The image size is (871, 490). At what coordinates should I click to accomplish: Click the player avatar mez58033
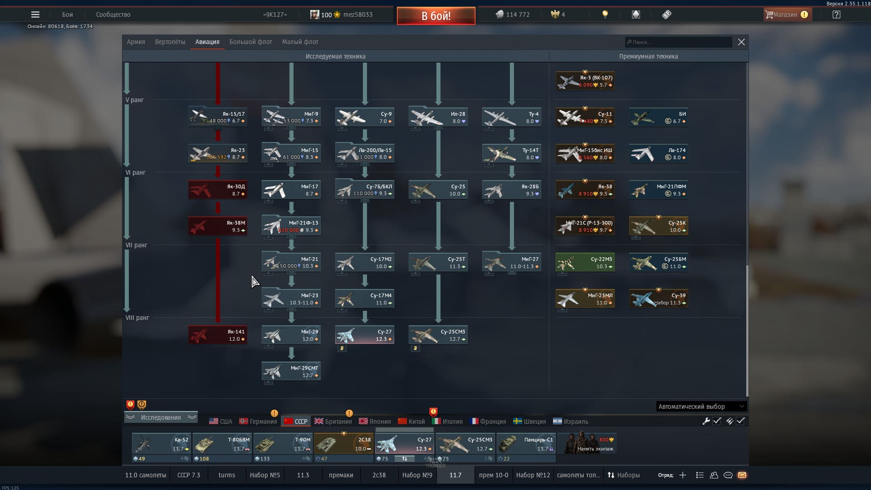click(314, 15)
